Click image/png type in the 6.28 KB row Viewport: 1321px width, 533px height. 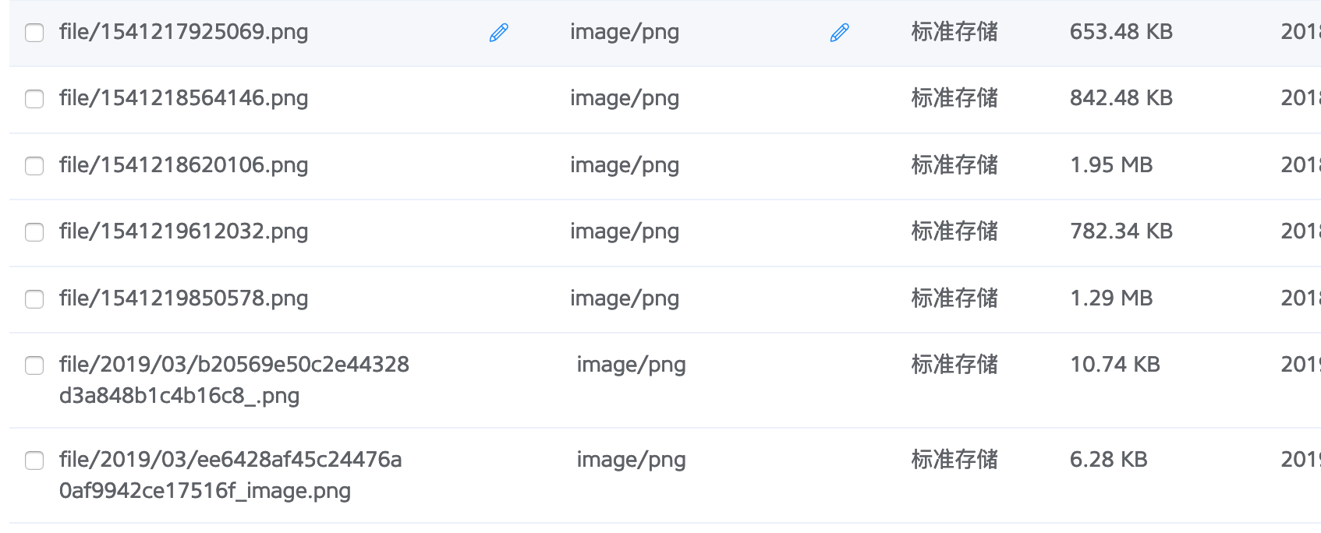[631, 460]
